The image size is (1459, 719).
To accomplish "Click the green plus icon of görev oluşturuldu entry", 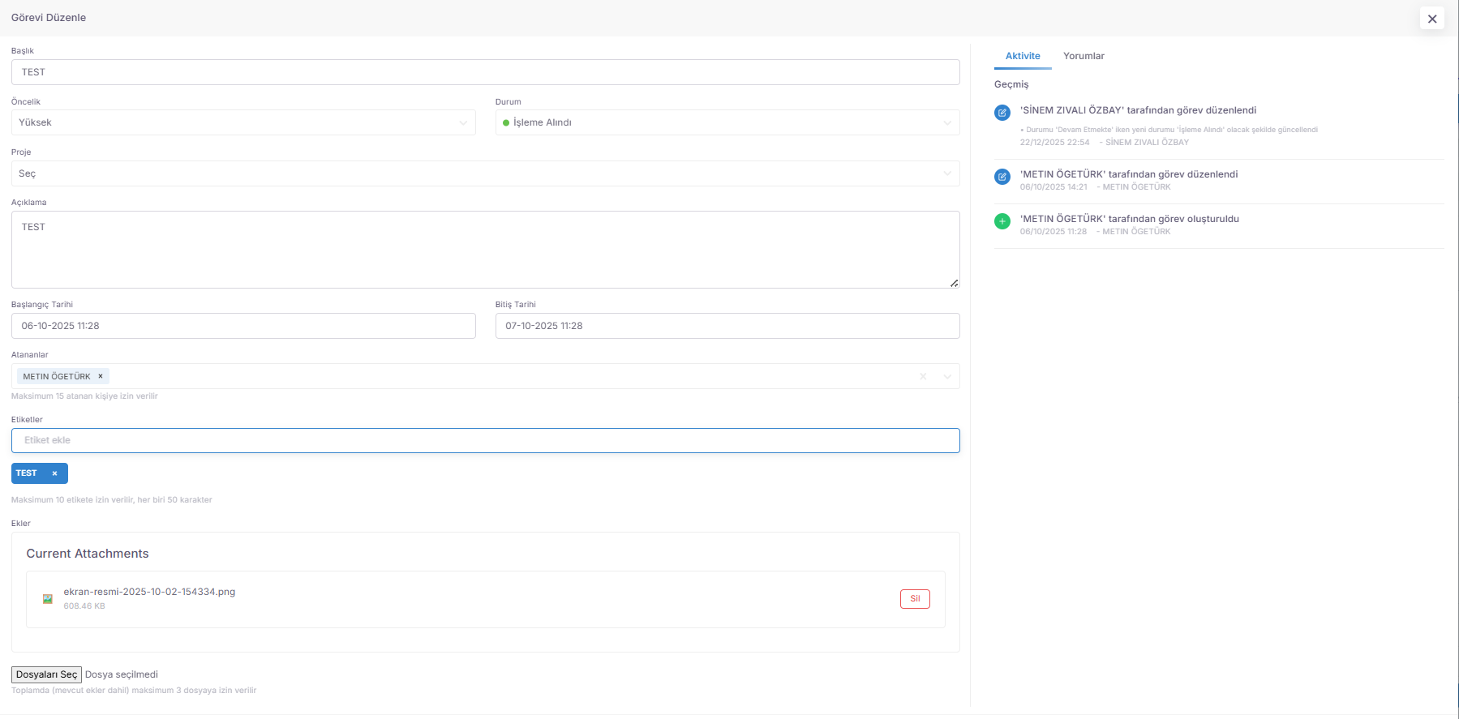I will click(1002, 221).
